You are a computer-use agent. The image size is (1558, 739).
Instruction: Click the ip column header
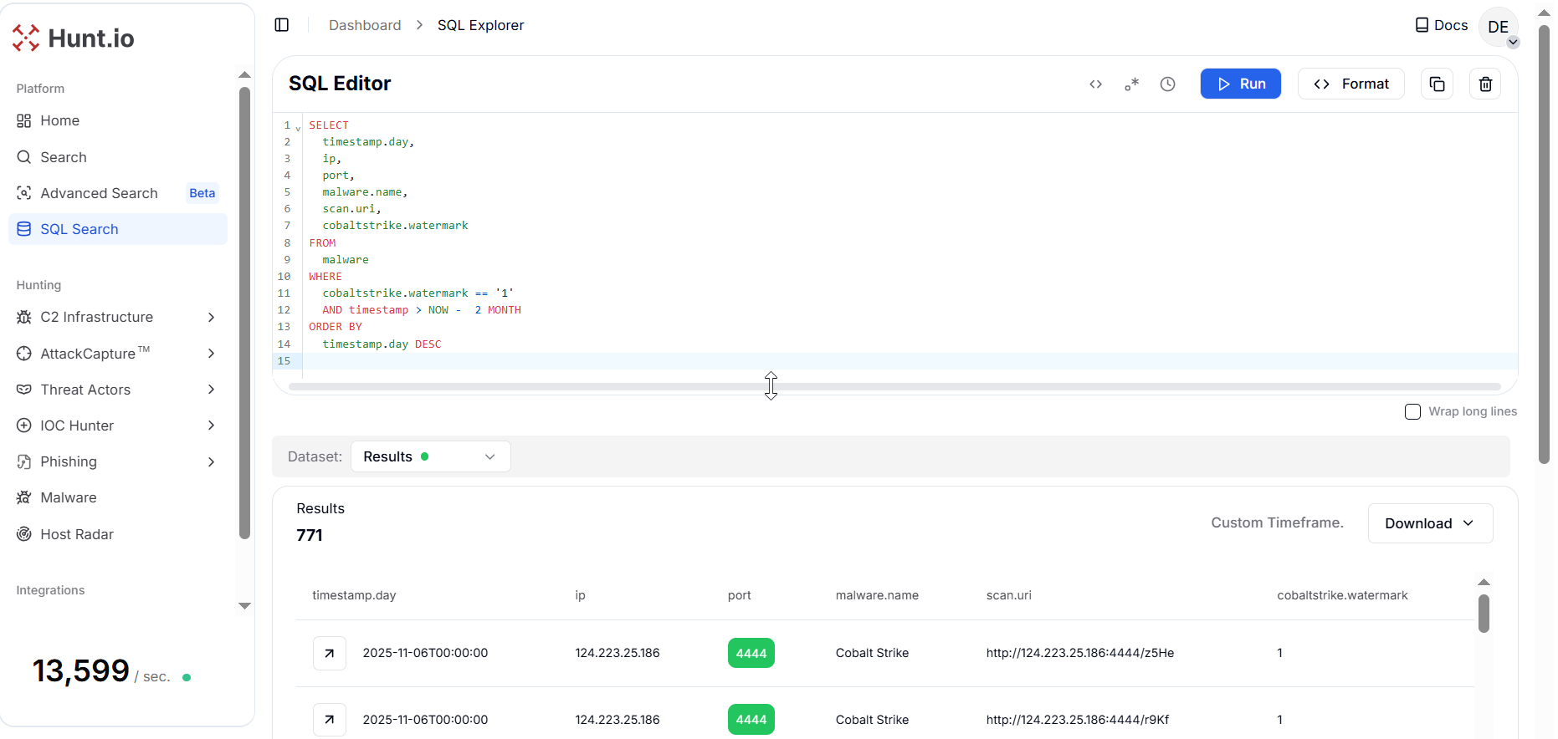point(580,595)
